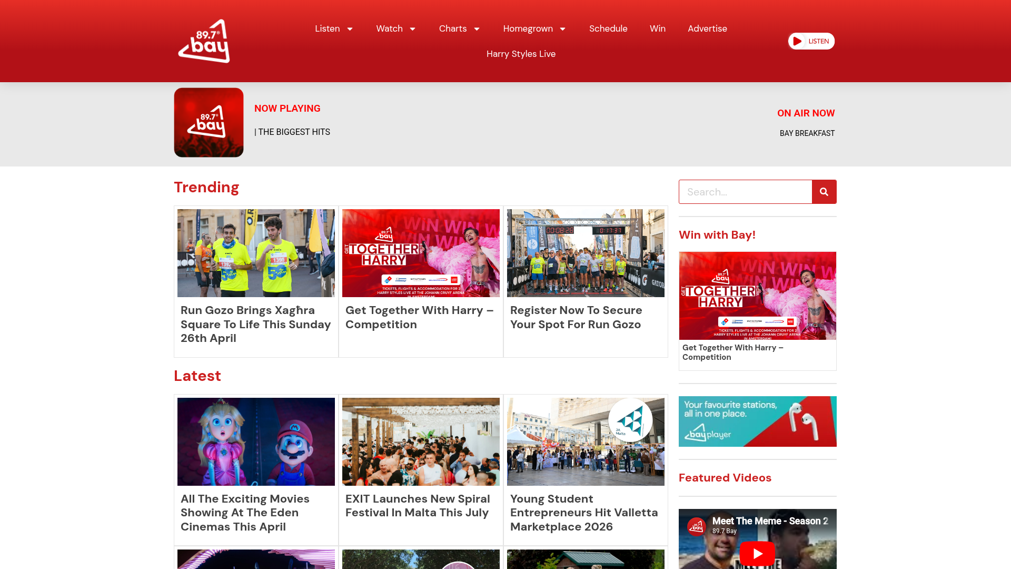This screenshot has height=569, width=1011.
Task: Click the Bay Player advert banner
Action: [x=757, y=421]
